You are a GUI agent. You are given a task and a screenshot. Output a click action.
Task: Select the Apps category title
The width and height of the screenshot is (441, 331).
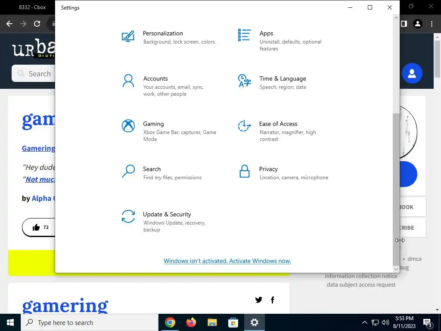click(266, 33)
